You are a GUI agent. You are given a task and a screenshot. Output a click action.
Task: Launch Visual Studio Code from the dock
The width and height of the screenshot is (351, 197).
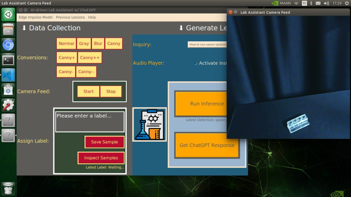8,75
